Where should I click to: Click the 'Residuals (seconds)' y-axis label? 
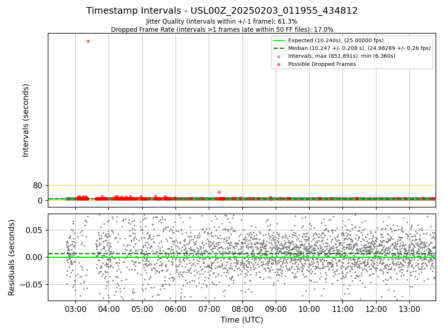(x=12, y=258)
